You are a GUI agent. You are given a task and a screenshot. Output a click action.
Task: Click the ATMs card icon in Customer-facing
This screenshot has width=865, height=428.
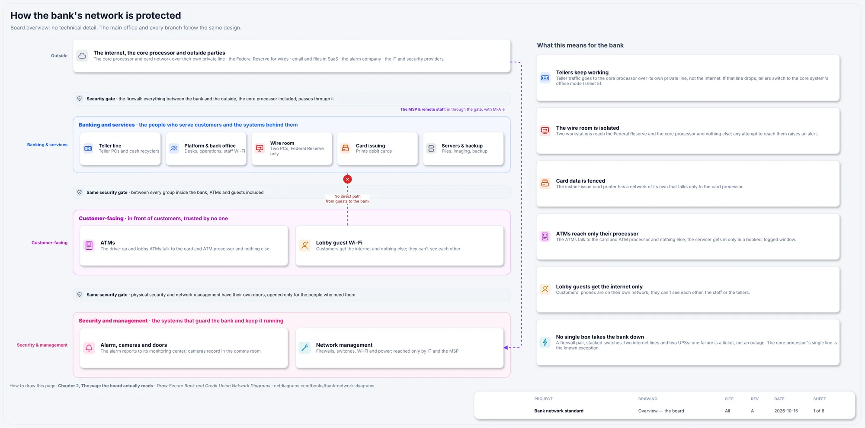click(x=89, y=246)
